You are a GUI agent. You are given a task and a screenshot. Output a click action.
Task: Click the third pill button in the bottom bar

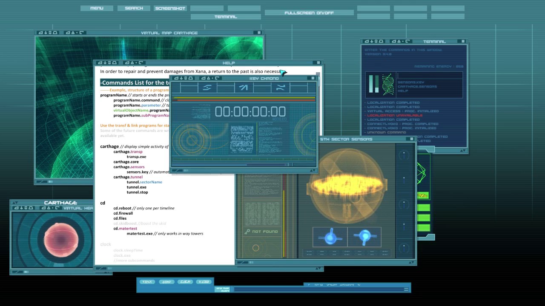(185, 282)
